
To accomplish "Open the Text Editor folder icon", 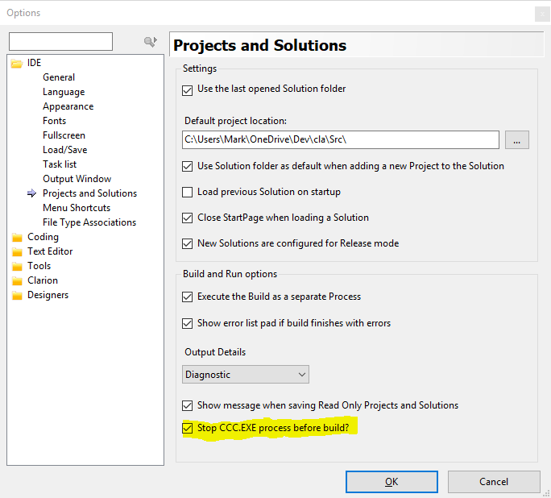I will coord(17,251).
